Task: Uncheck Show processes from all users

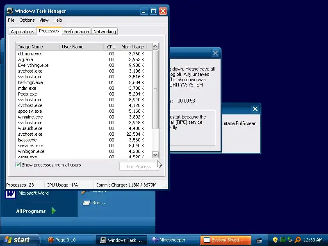Action: [x=18, y=165]
